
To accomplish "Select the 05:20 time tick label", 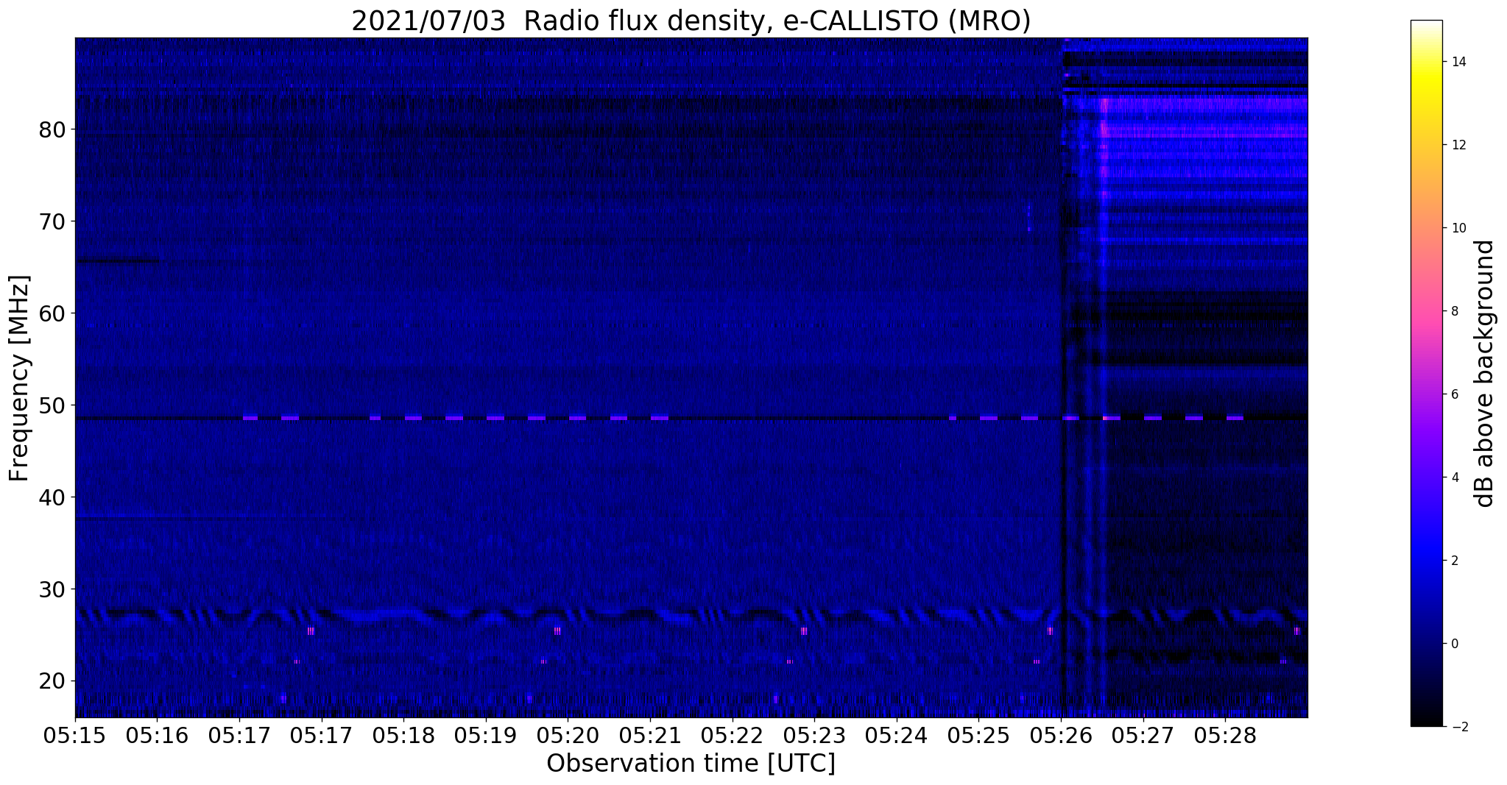I will pyautogui.click(x=568, y=735).
